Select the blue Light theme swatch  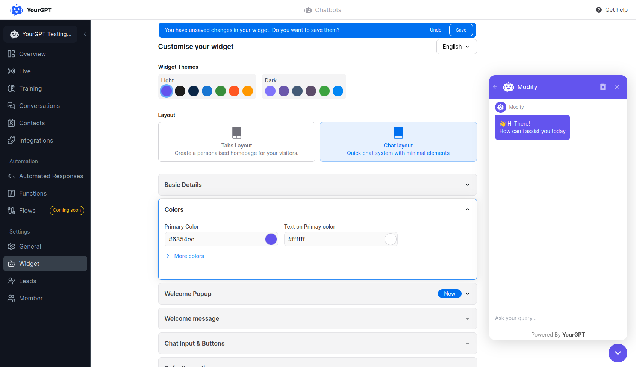click(207, 91)
